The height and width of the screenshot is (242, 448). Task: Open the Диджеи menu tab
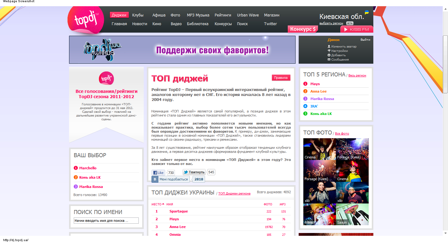tap(119, 15)
